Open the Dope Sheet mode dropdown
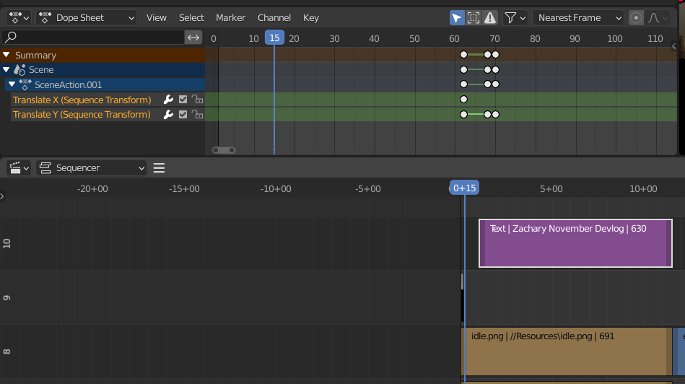This screenshot has height=384, width=685. coord(86,18)
